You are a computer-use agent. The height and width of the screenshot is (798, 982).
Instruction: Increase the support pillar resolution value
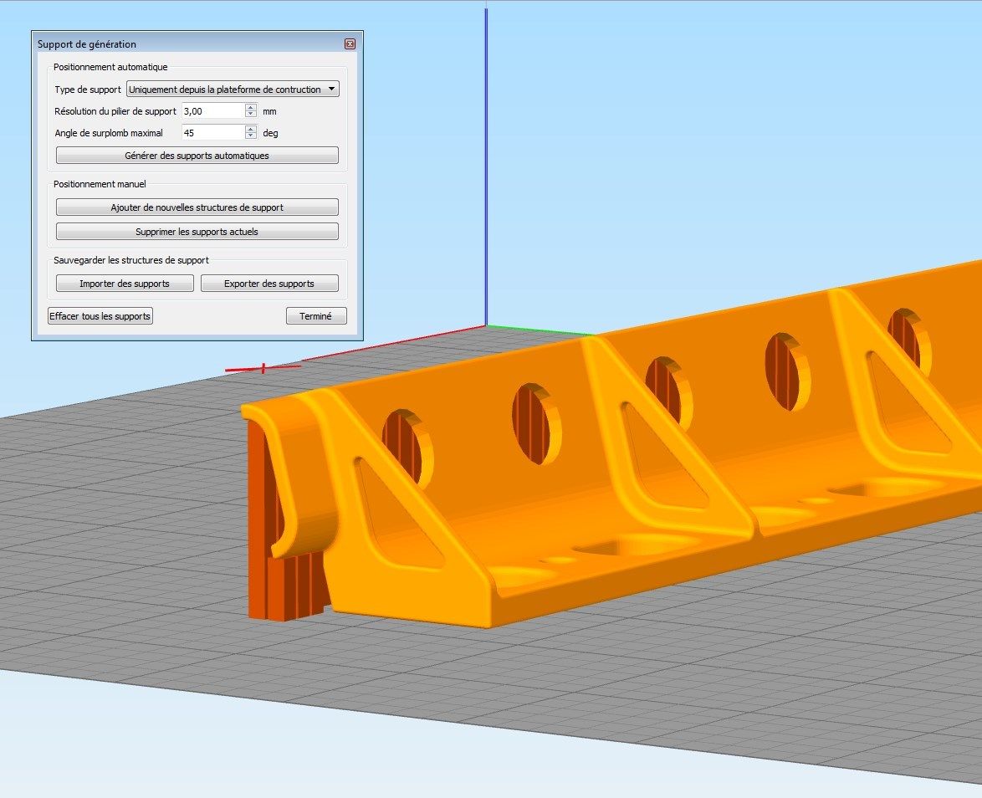251,107
